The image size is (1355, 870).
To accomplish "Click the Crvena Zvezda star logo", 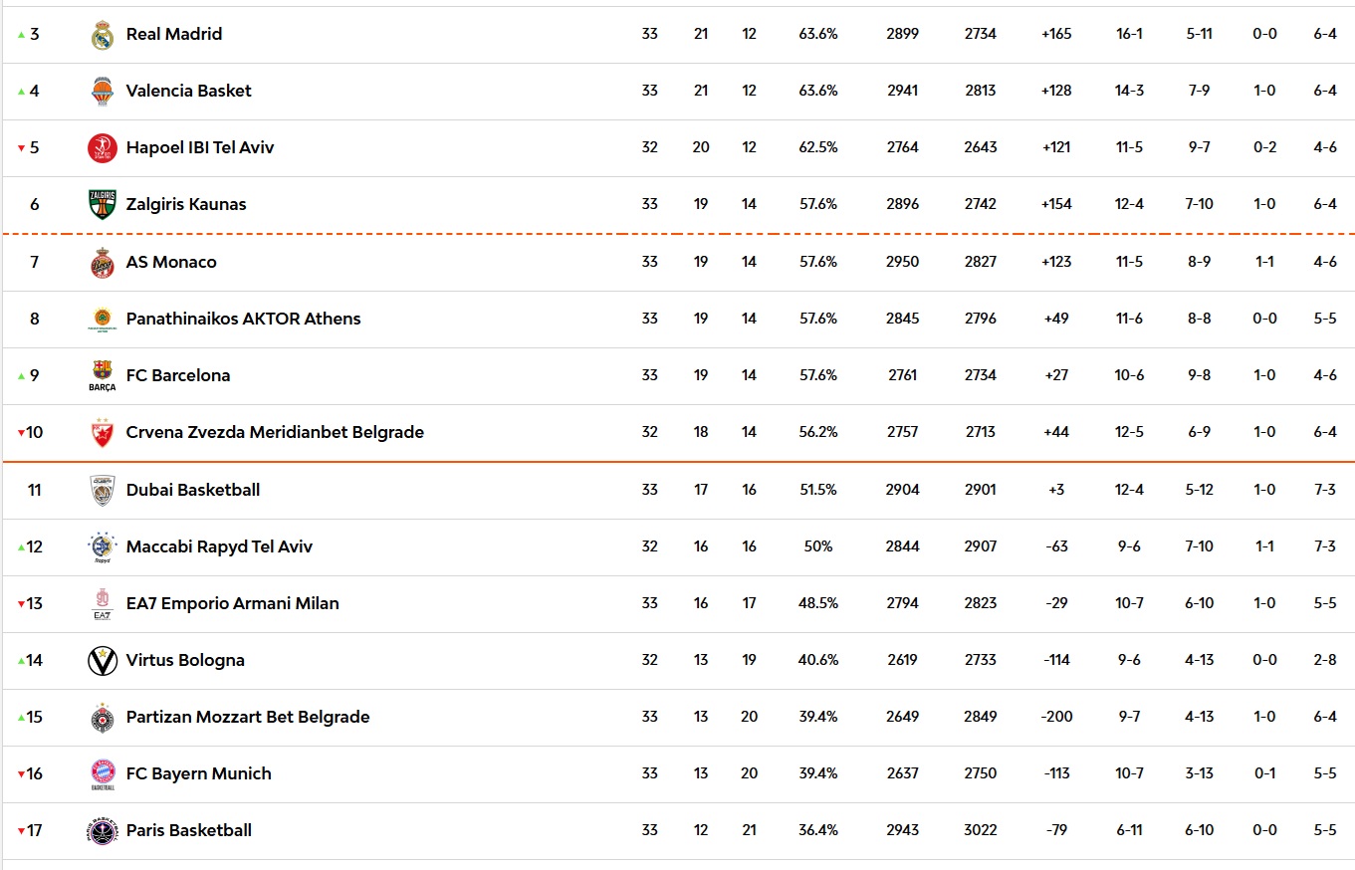I will coord(103,433).
